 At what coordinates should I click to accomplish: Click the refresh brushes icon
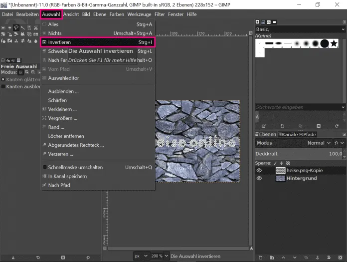(336, 126)
